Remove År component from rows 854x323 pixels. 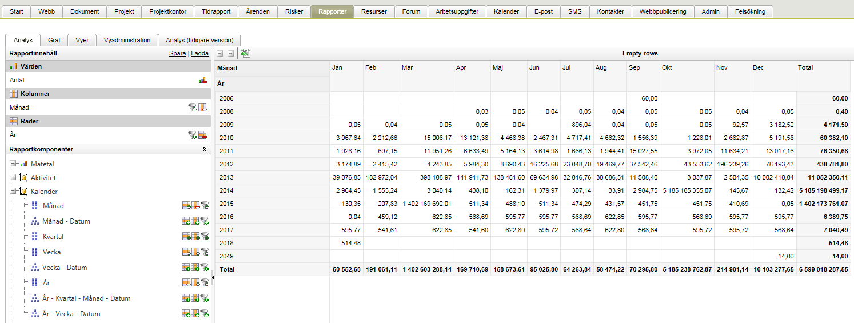[186, 282]
